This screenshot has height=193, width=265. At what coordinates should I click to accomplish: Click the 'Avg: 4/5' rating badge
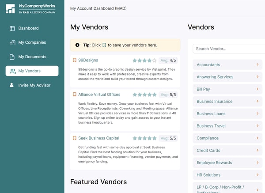coord(168,61)
